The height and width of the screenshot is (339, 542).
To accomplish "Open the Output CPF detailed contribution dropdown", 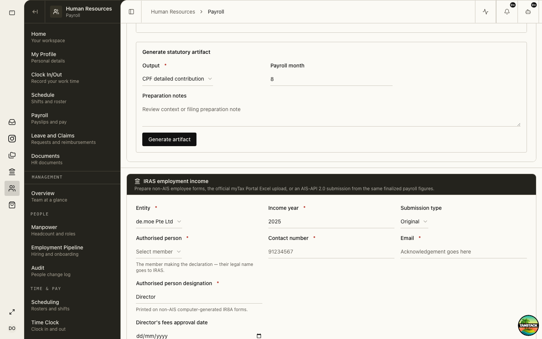I will coord(178,79).
